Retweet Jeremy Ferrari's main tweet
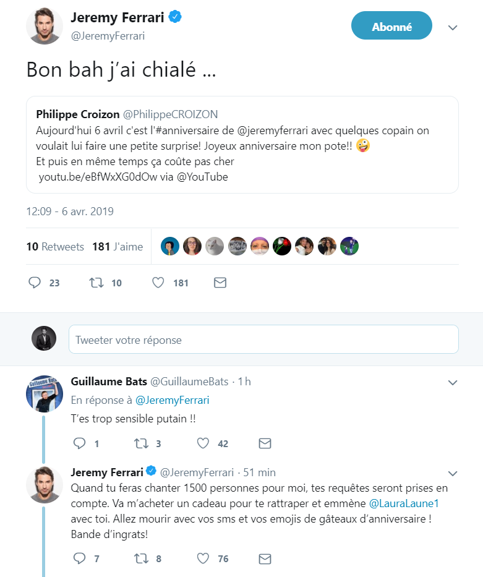The width and height of the screenshot is (483, 577). (96, 283)
